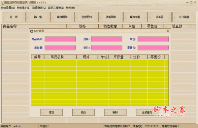198x128 pixels.
Task: Click the 单位 header in main window grid
Action: pyautogui.click(x=132, y=26)
